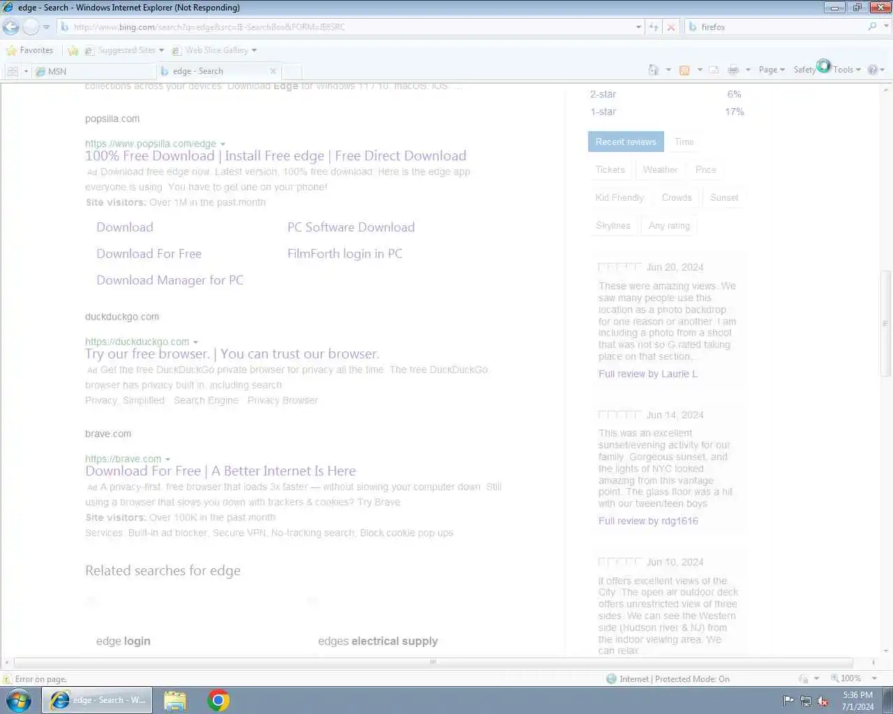This screenshot has width=893, height=714.
Task: Open a new blank tab
Action: tap(292, 71)
